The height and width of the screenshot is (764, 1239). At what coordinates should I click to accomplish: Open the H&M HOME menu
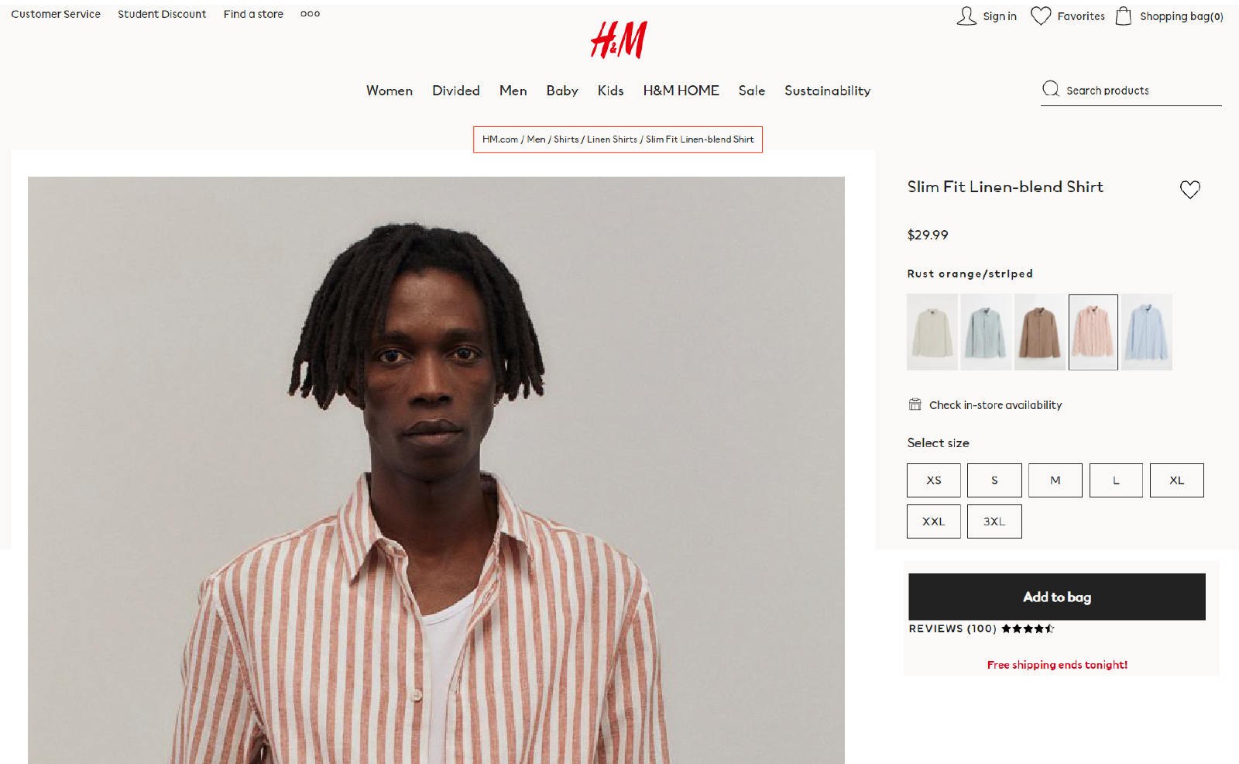point(681,91)
